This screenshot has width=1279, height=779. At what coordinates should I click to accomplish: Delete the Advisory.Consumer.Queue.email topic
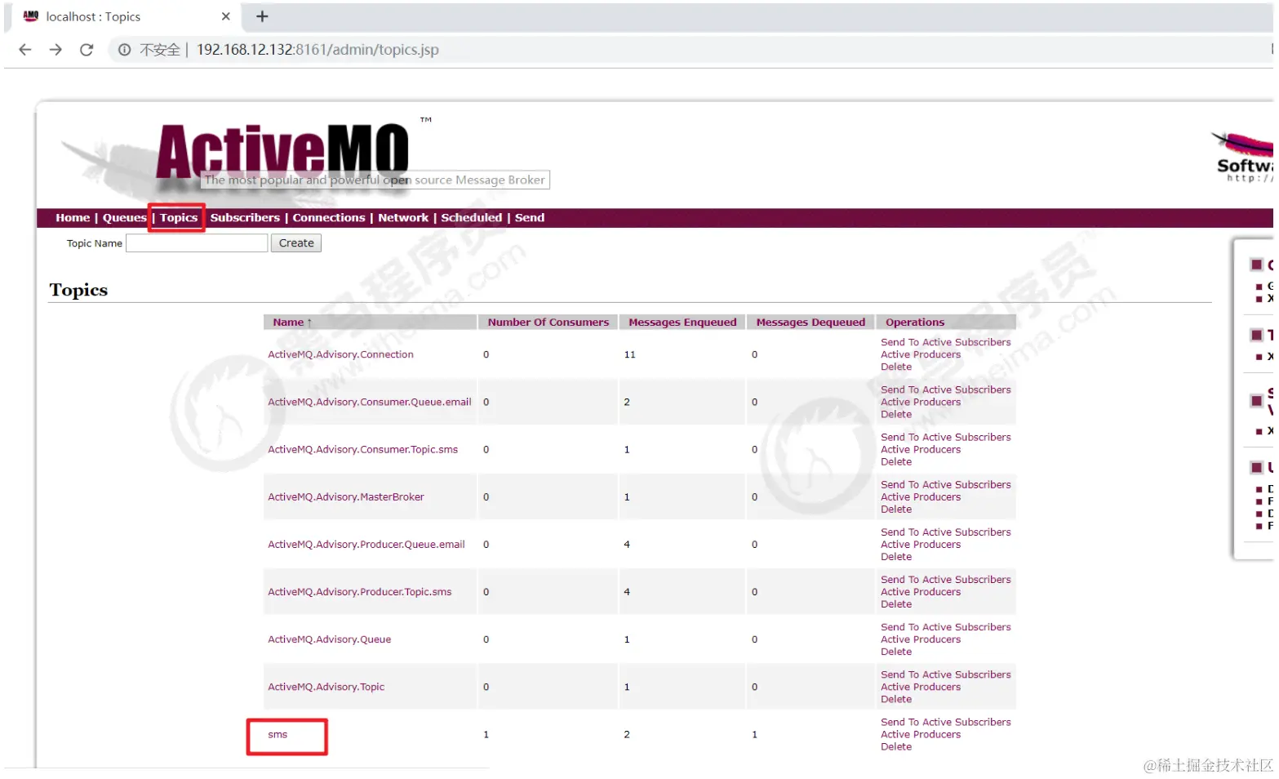(x=896, y=414)
